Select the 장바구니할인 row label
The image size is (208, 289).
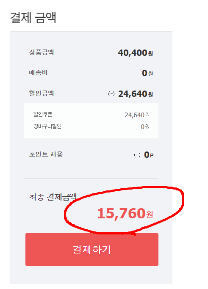point(47,126)
